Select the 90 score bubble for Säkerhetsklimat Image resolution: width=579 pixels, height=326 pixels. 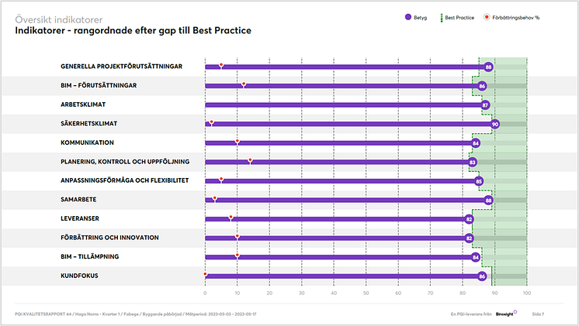pos(495,124)
